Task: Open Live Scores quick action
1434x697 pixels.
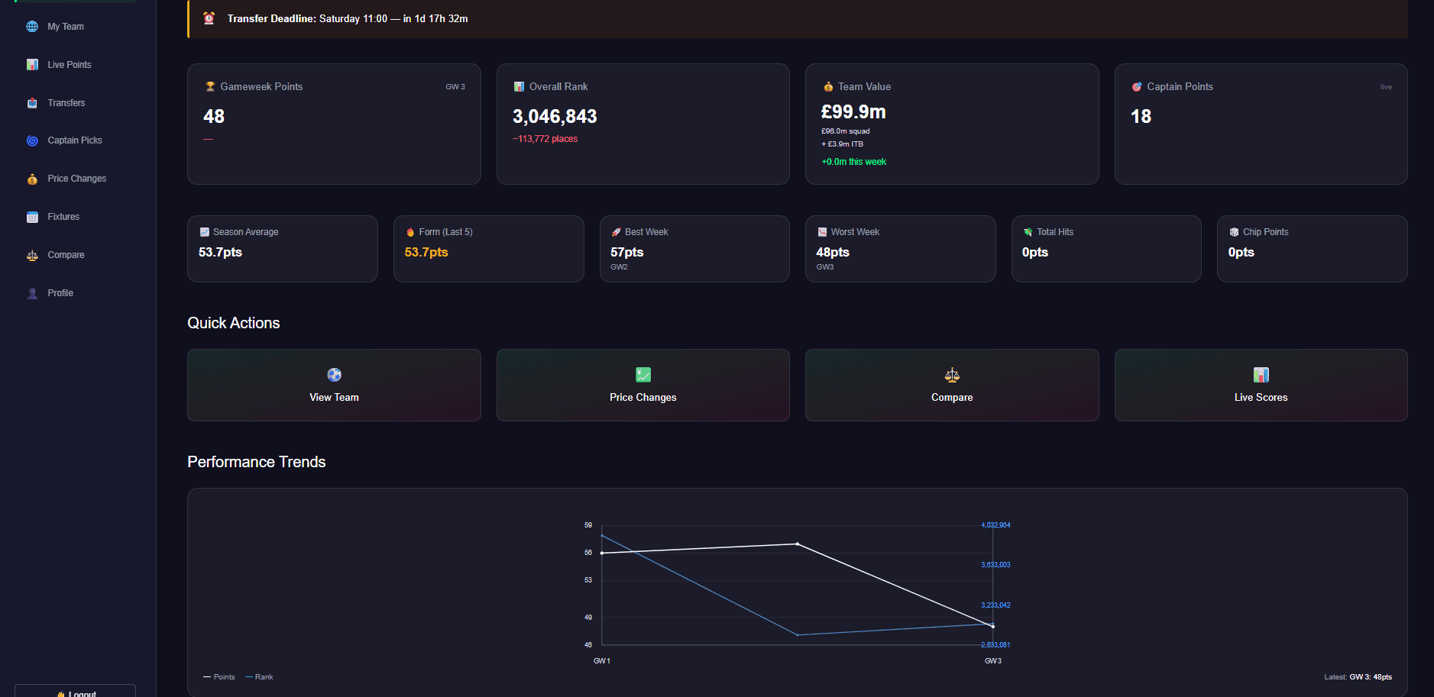Action: [x=1261, y=385]
